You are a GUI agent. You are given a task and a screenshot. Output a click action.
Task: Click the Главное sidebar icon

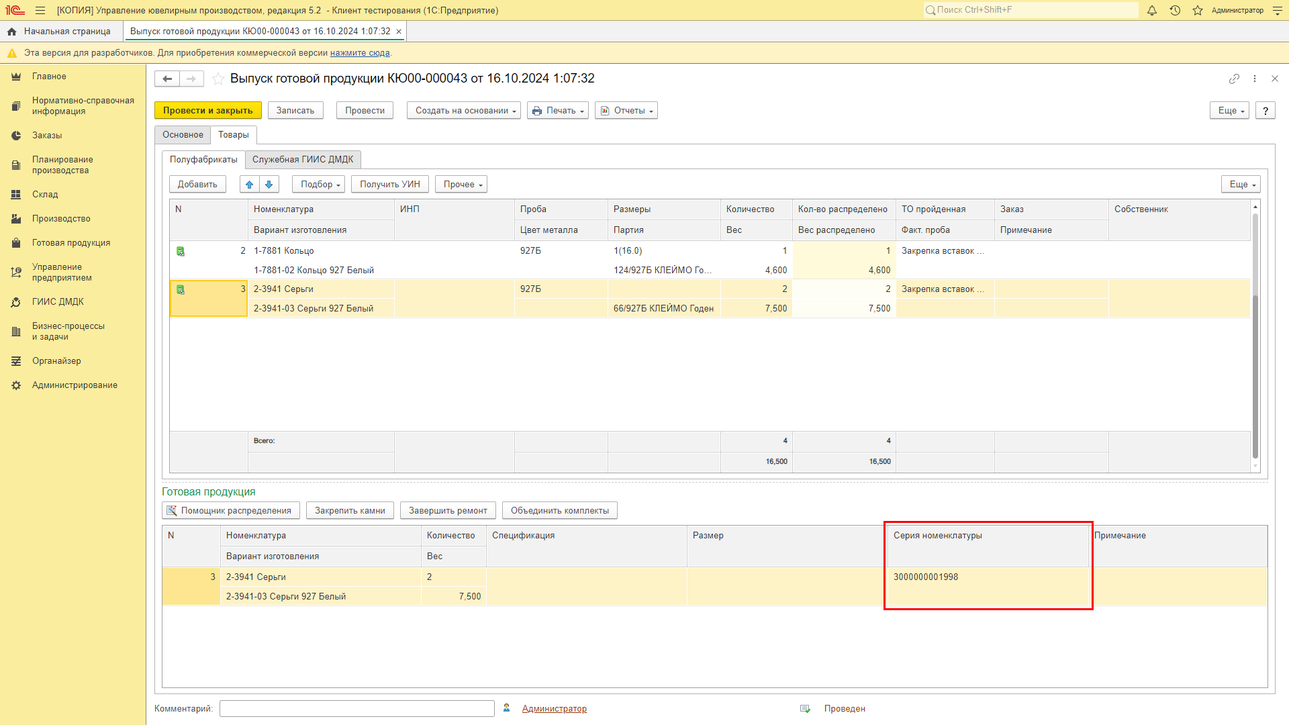[16, 77]
